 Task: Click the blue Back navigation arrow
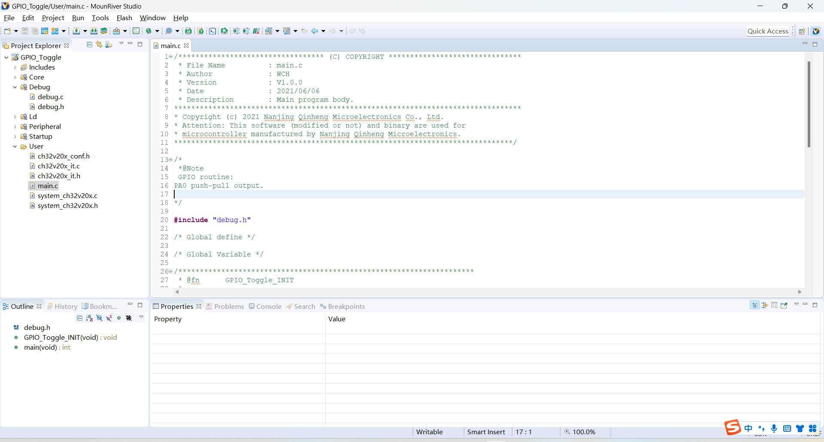pyautogui.click(x=315, y=31)
